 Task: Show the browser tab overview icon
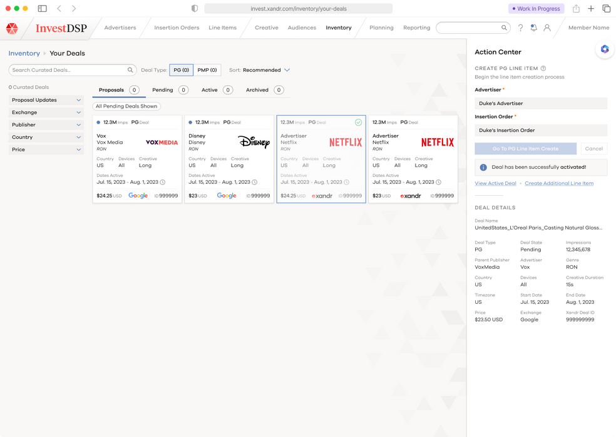pyautogui.click(x=606, y=8)
